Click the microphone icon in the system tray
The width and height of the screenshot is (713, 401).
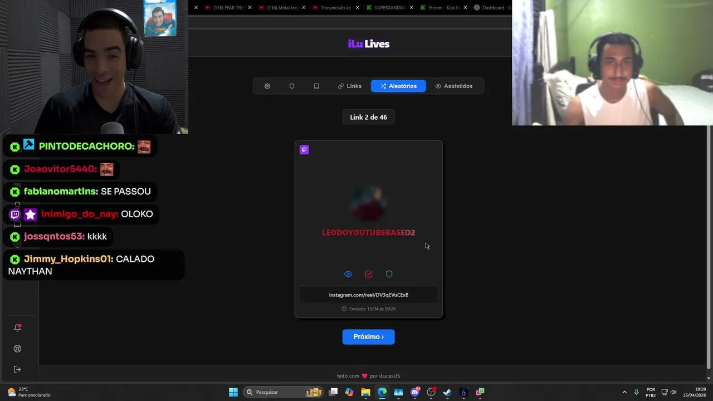637,392
